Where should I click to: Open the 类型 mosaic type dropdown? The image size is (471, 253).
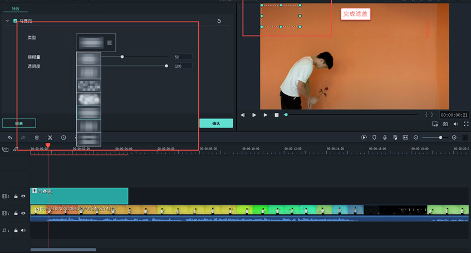point(96,42)
